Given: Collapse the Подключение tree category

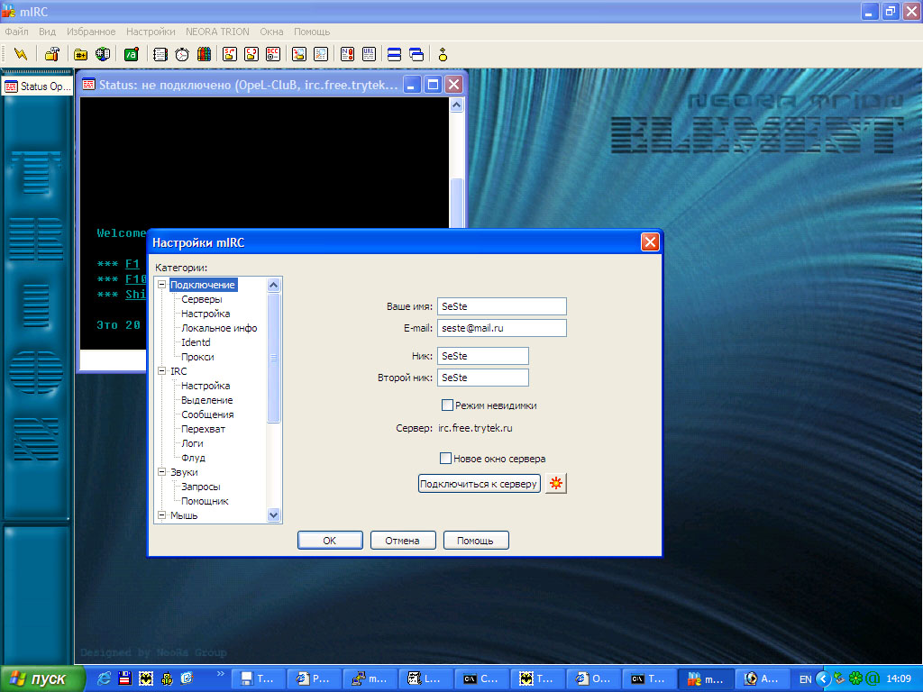Looking at the screenshot, I should point(162,284).
